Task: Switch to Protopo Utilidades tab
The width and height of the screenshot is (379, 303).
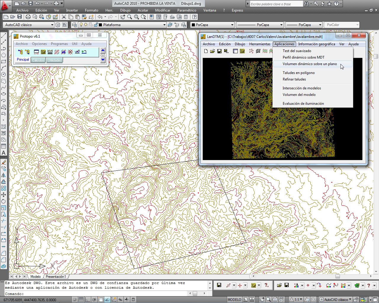Action: [x=54, y=60]
